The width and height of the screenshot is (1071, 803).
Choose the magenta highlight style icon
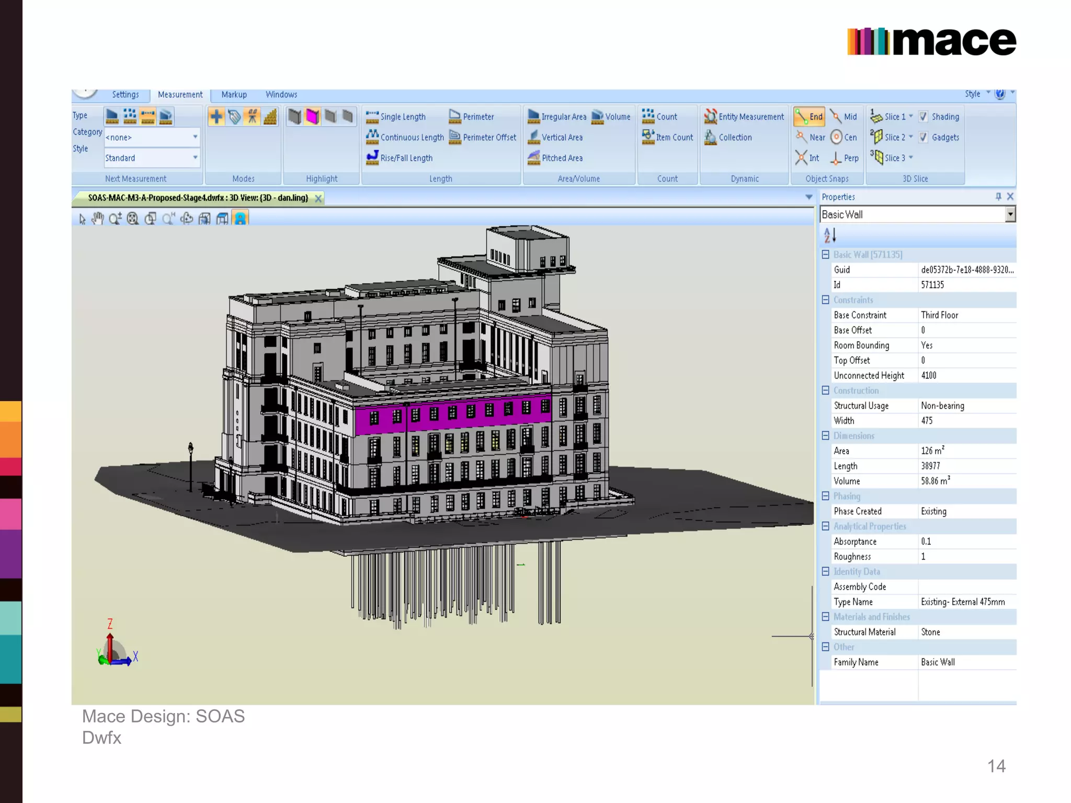[312, 116]
